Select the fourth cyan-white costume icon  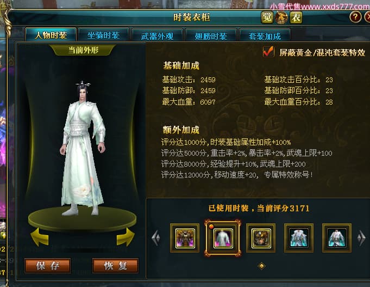299,238
